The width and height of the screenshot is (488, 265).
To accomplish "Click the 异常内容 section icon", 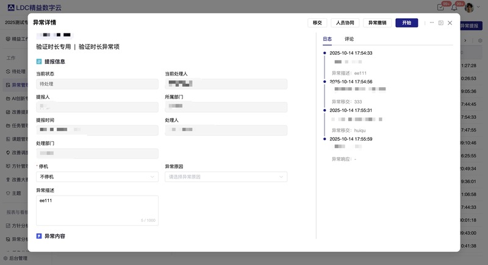I will 39,236.
